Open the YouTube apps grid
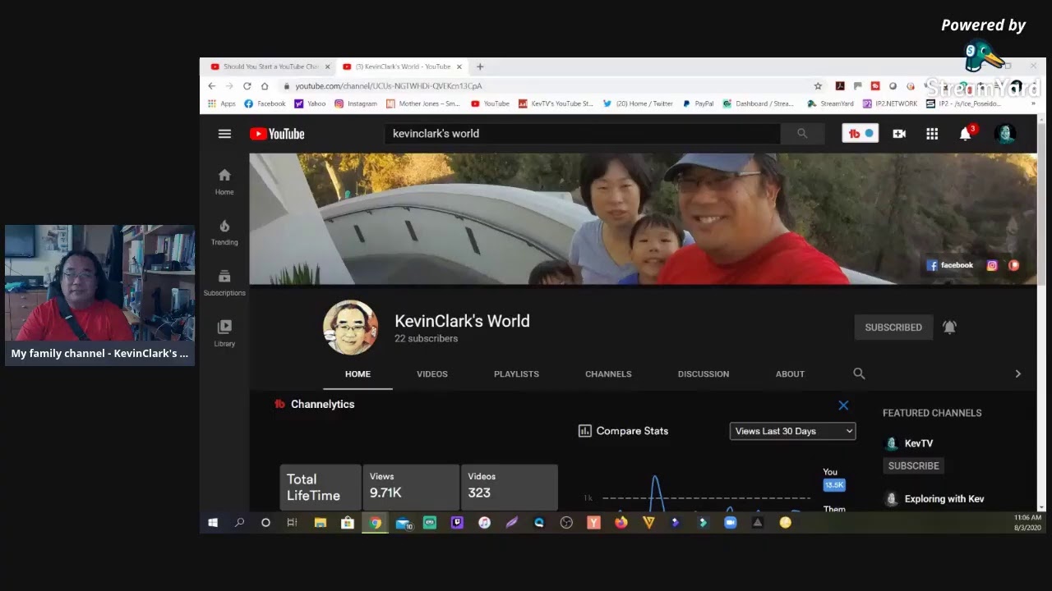Image resolution: width=1052 pixels, height=591 pixels. 932,134
